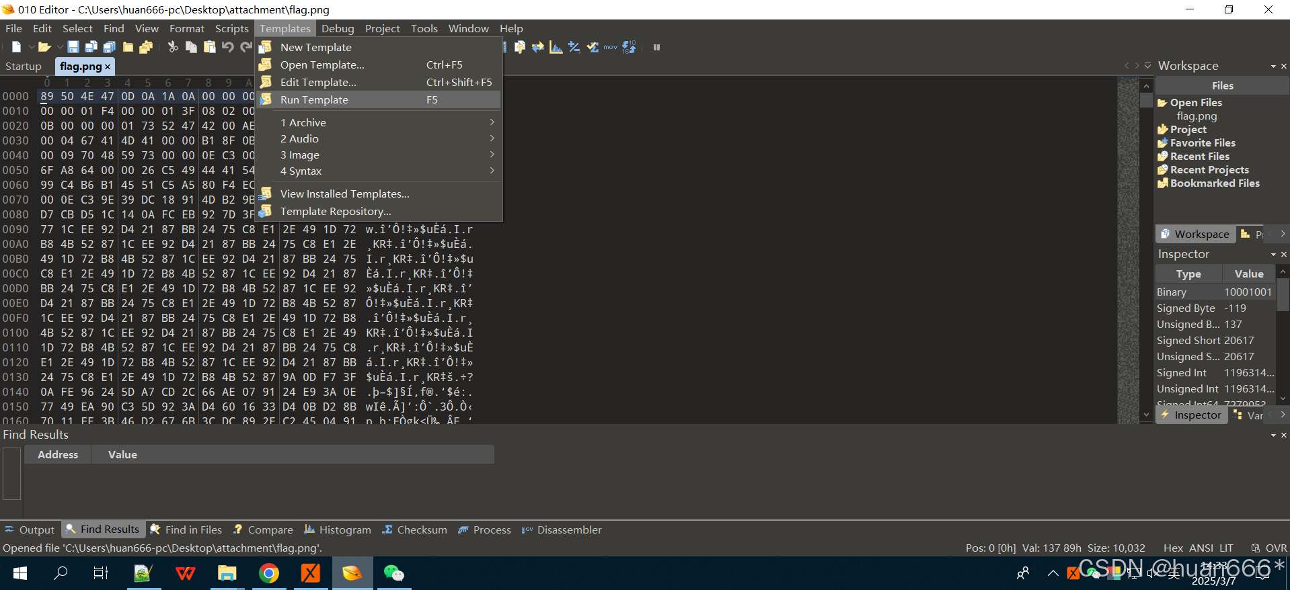This screenshot has height=590, width=1290.
Task: Click the Copy toolbar icon
Action: tap(192, 47)
